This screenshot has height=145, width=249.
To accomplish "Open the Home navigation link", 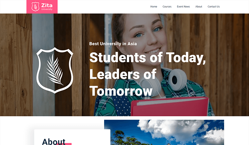I will click(x=154, y=7).
